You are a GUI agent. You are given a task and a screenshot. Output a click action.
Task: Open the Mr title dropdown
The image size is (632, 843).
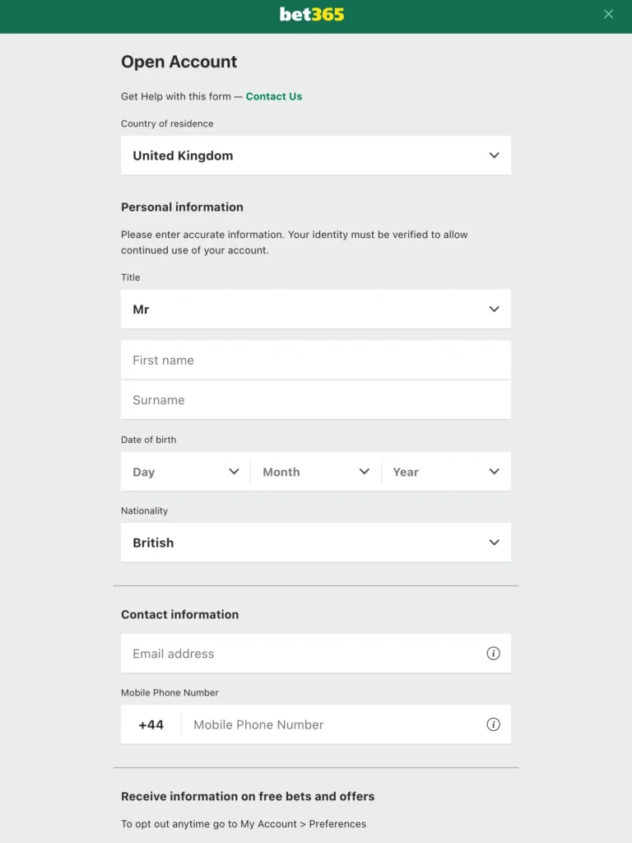316,310
